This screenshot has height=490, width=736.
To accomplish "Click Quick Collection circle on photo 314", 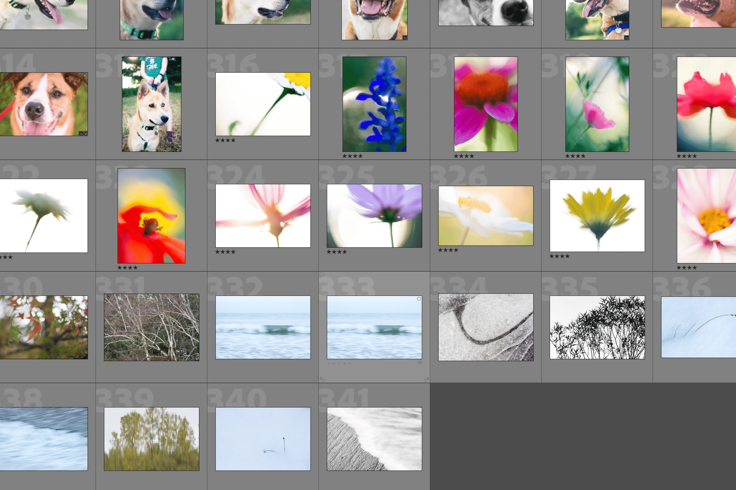I will pyautogui.click(x=85, y=76).
